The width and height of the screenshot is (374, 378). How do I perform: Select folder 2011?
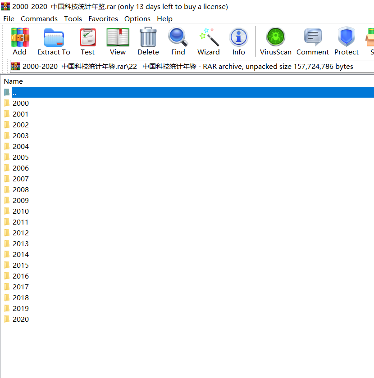click(21, 222)
